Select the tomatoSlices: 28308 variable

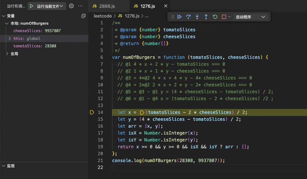coord(35,46)
